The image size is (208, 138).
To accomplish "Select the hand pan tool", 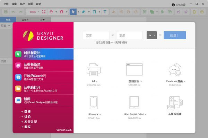I will pos(52,12).
